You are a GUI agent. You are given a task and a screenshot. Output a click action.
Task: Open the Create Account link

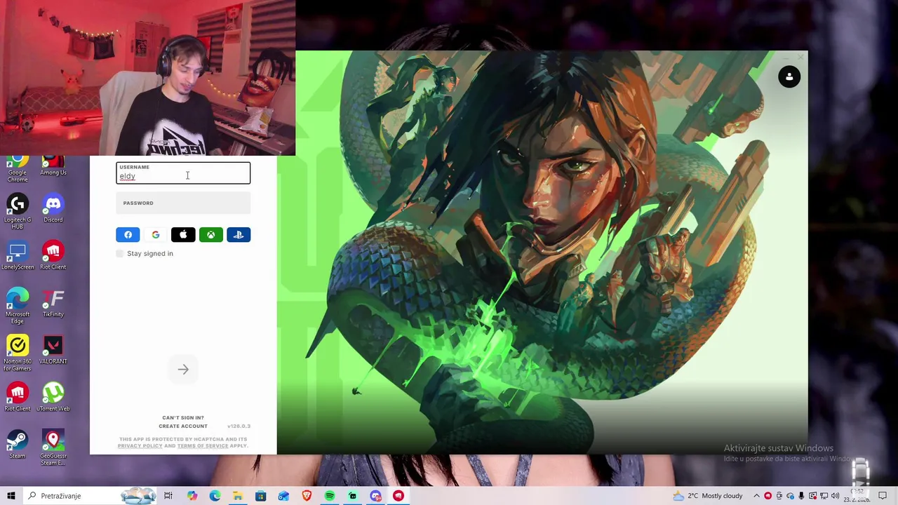(183, 426)
